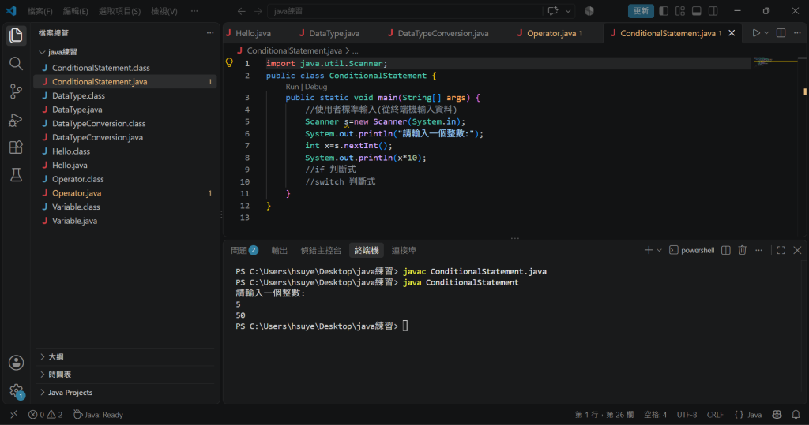Open the Copilot status icon in status bar
Image resolution: width=809 pixels, height=425 pixels.
click(777, 415)
